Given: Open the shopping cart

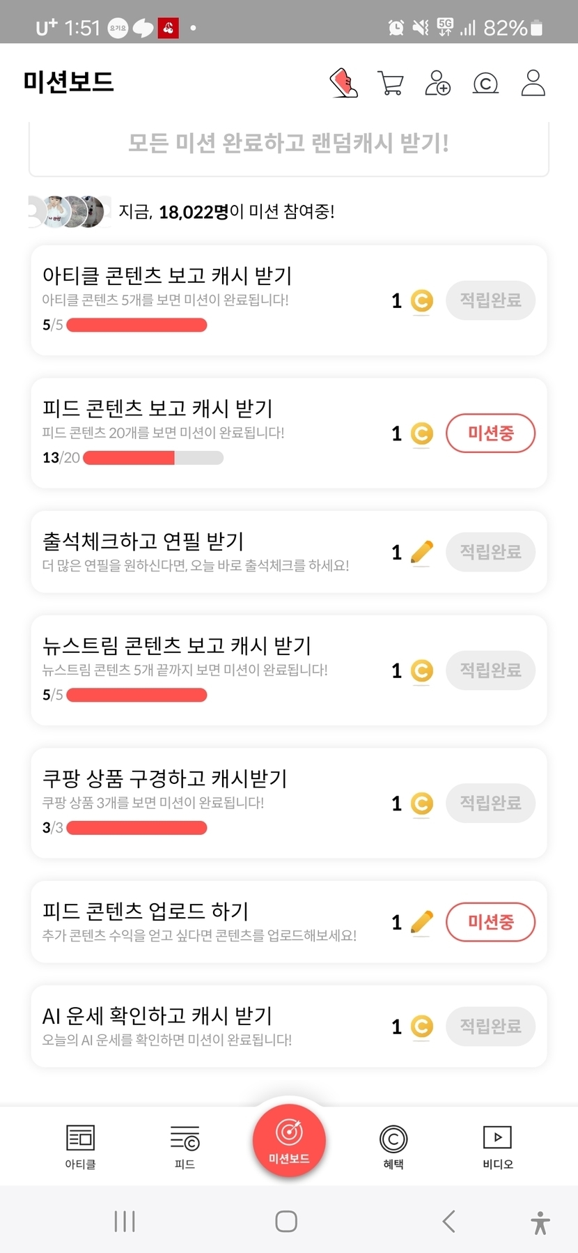Looking at the screenshot, I should [x=391, y=83].
